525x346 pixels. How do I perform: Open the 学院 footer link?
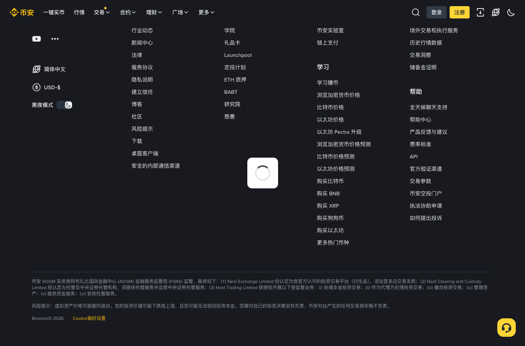(230, 30)
